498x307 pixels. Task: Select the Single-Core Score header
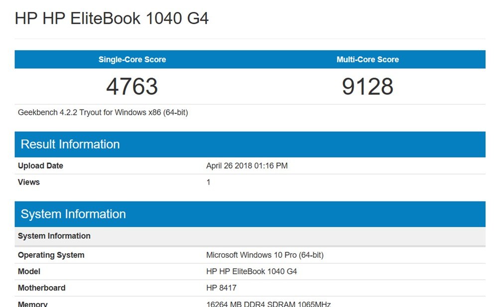[132, 59]
